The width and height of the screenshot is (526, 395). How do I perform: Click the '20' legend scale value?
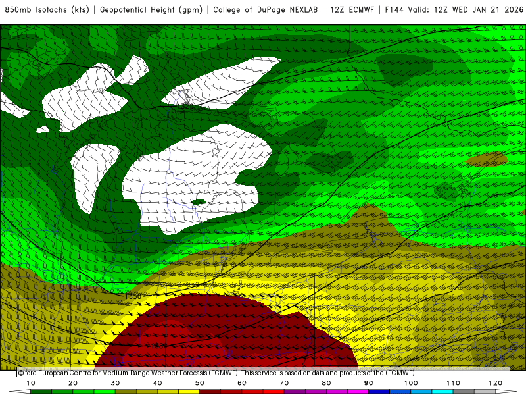coord(73,383)
